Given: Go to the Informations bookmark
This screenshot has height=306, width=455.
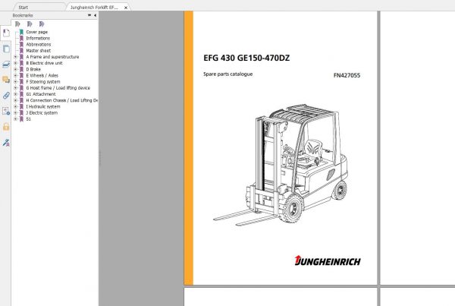Looking at the screenshot, I should pyautogui.click(x=38, y=39).
